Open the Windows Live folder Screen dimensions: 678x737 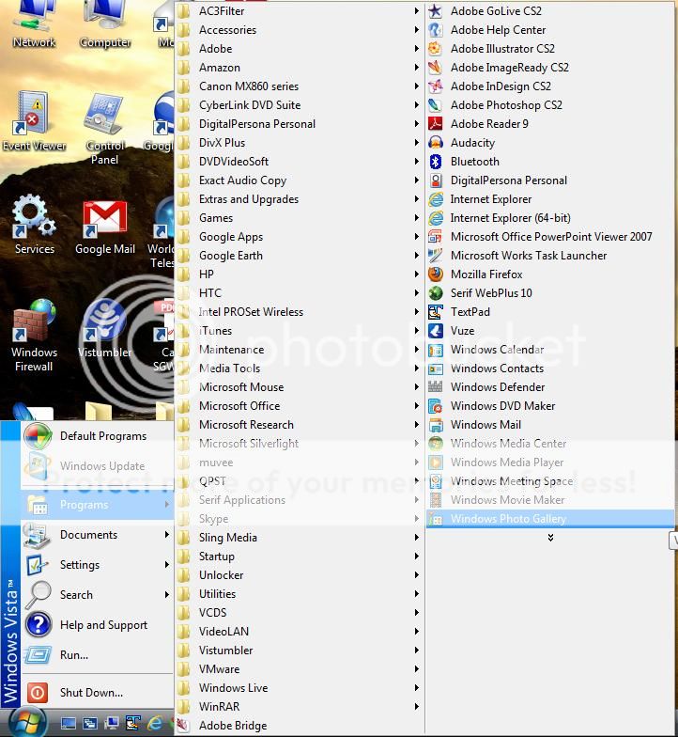pos(300,688)
